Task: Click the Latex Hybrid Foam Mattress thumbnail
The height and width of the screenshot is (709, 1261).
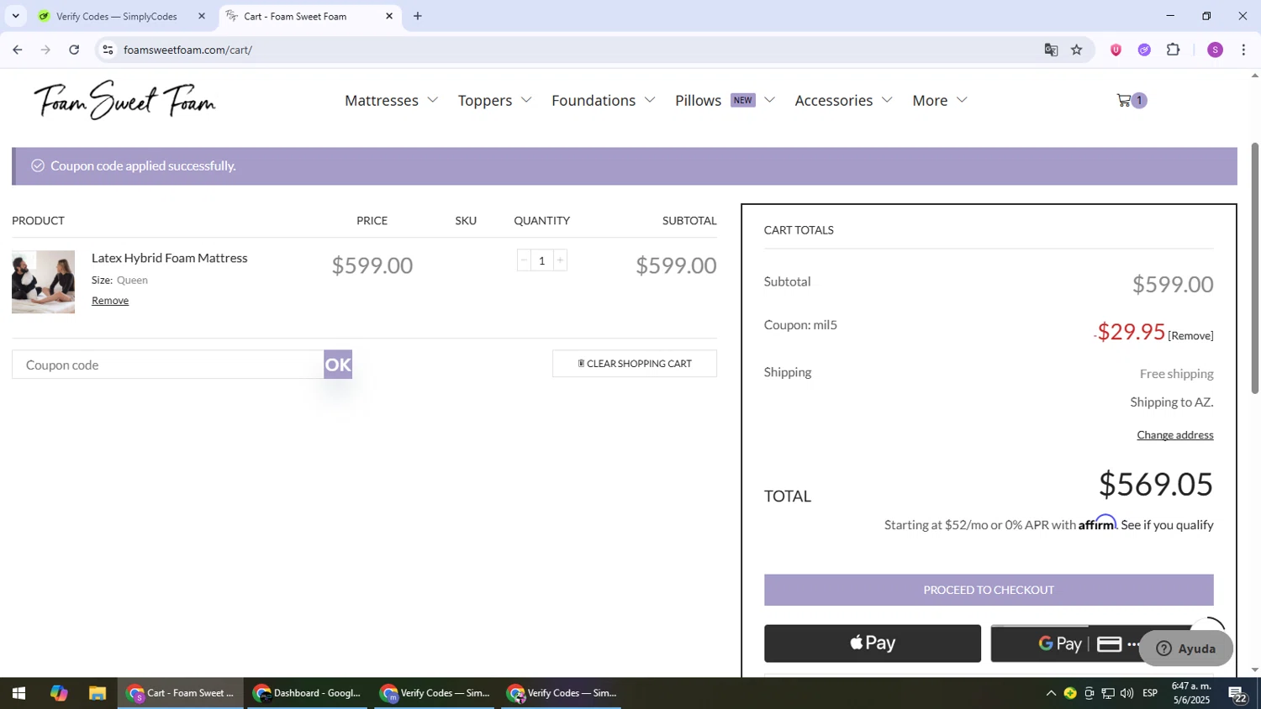Action: pyautogui.click(x=43, y=282)
